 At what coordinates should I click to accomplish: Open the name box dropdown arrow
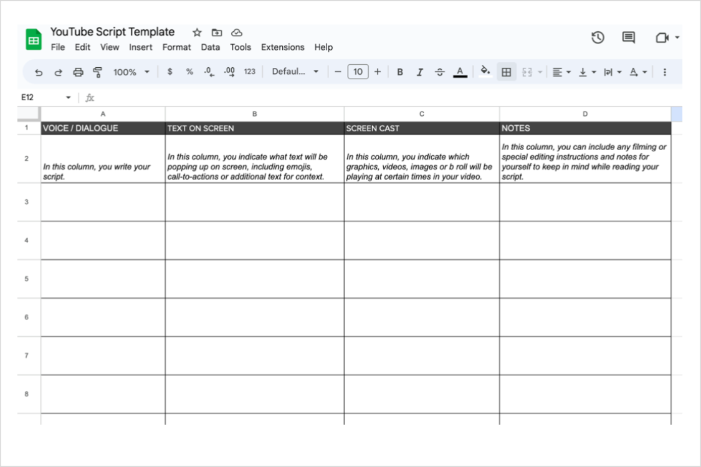[69, 97]
